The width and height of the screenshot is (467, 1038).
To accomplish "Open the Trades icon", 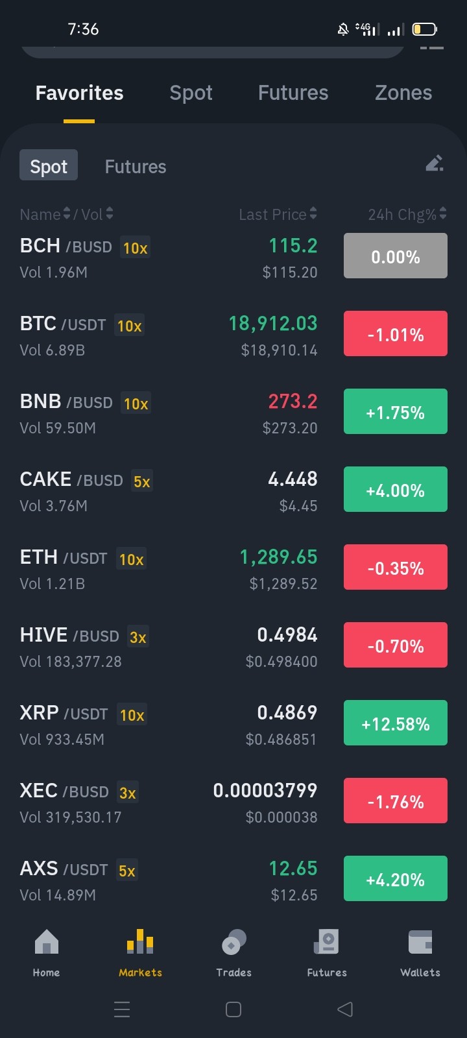I will [x=233, y=942].
